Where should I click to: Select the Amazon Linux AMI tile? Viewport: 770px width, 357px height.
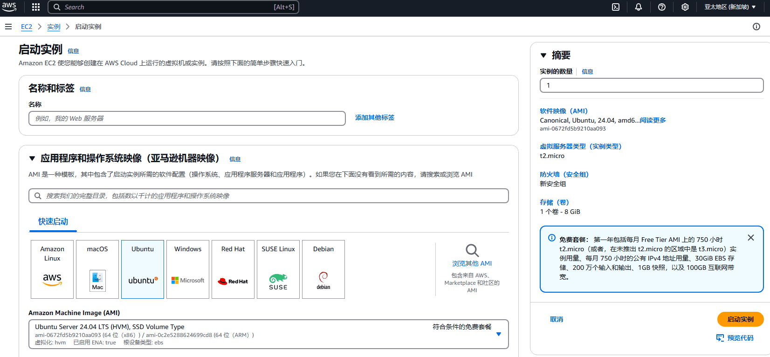(x=52, y=269)
